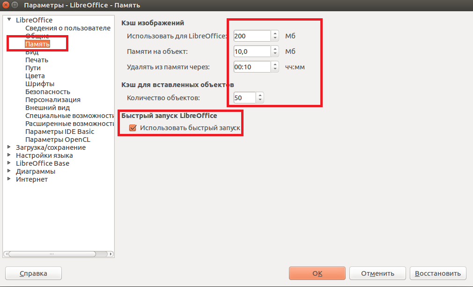Toggle the 'Использовать быстрый запуск' checkbox
Image resolution: width=473 pixels, height=287 pixels.
pyautogui.click(x=133, y=128)
